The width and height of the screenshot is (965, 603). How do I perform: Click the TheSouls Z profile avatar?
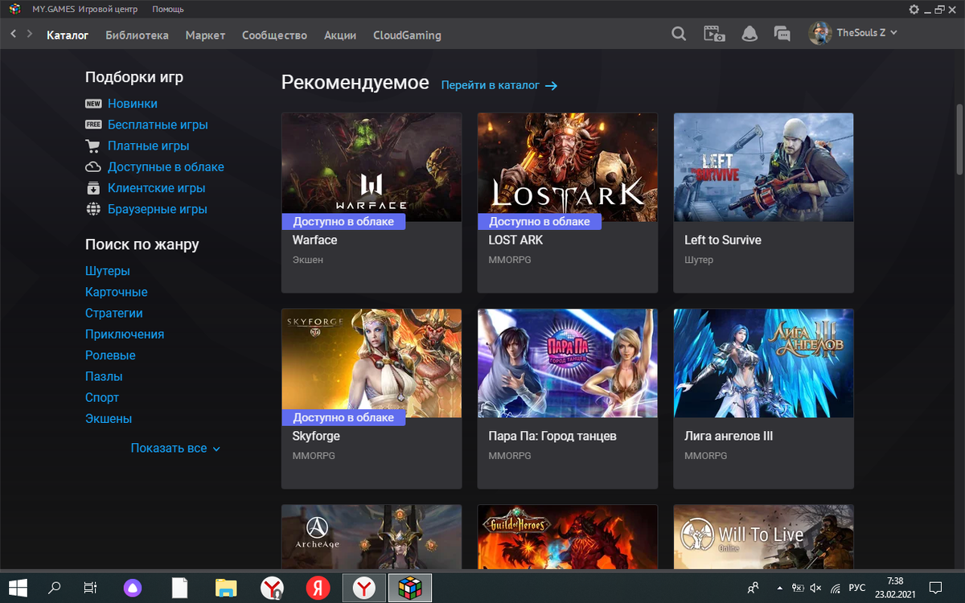point(819,33)
